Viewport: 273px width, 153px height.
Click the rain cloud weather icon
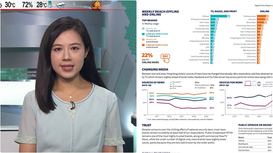(x=61, y=5)
